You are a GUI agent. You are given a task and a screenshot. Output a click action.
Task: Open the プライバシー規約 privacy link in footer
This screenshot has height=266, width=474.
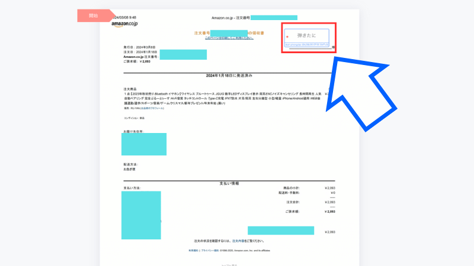[210, 251]
